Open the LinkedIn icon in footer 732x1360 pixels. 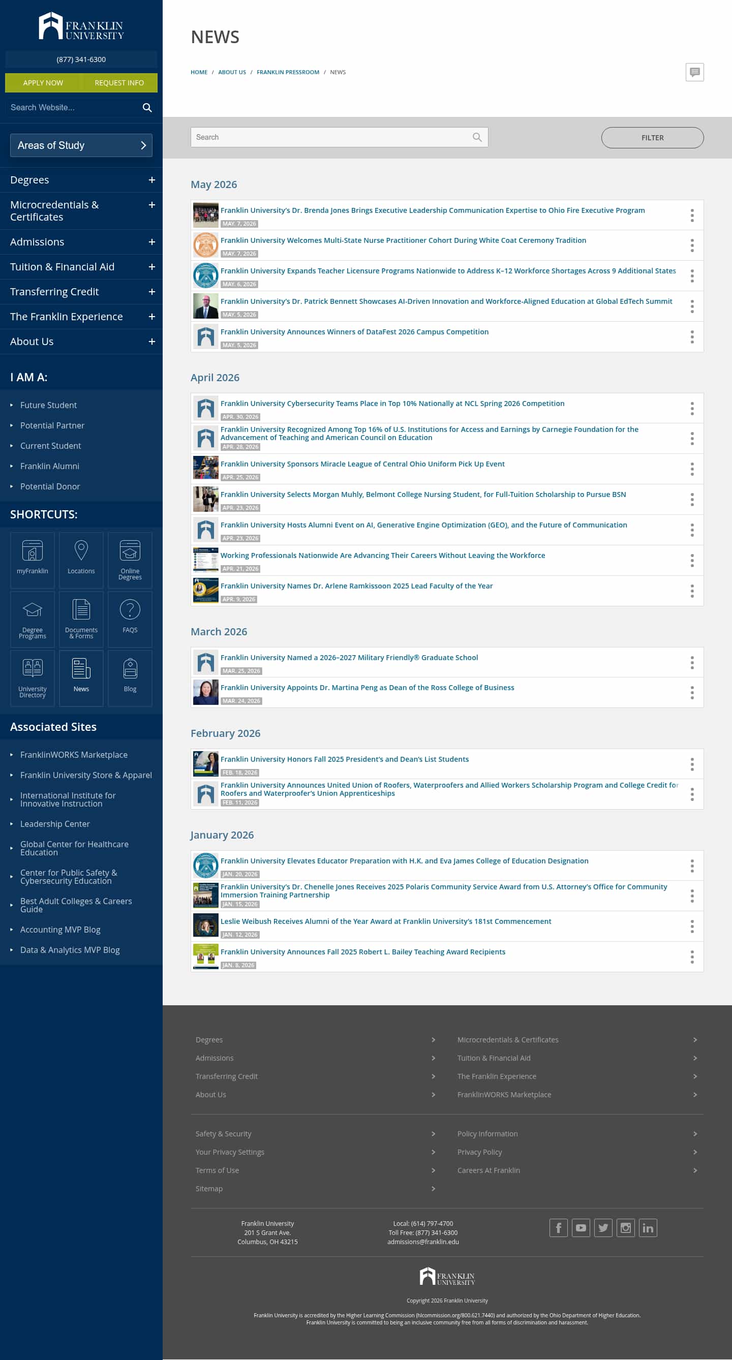point(648,1228)
